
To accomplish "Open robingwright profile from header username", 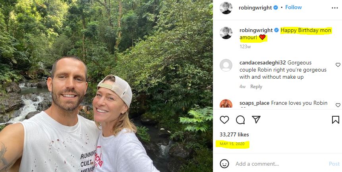I will 255,8.
